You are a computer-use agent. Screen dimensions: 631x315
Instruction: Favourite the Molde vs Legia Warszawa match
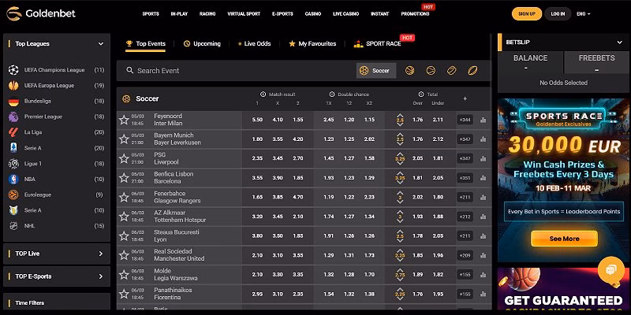click(x=124, y=274)
